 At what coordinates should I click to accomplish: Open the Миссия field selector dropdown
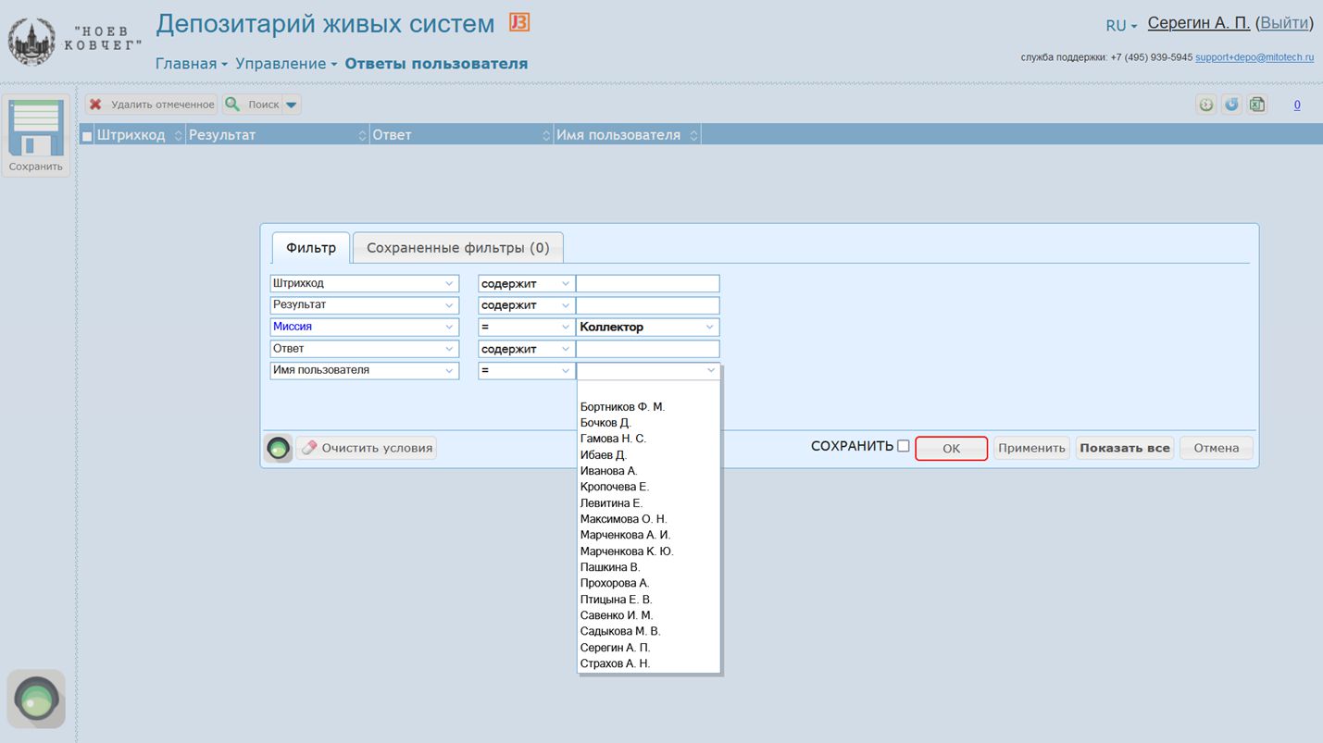tap(365, 327)
